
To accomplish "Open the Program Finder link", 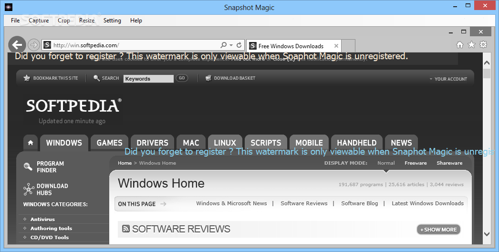I will 50,167.
